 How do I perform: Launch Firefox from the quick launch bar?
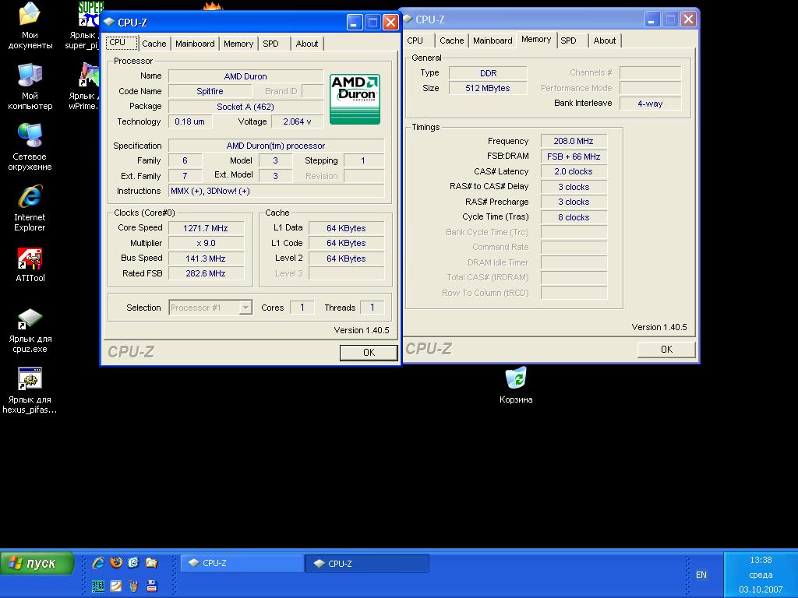pos(116,562)
